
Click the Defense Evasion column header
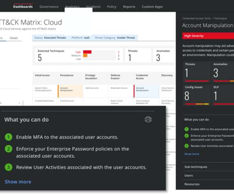[115, 77]
